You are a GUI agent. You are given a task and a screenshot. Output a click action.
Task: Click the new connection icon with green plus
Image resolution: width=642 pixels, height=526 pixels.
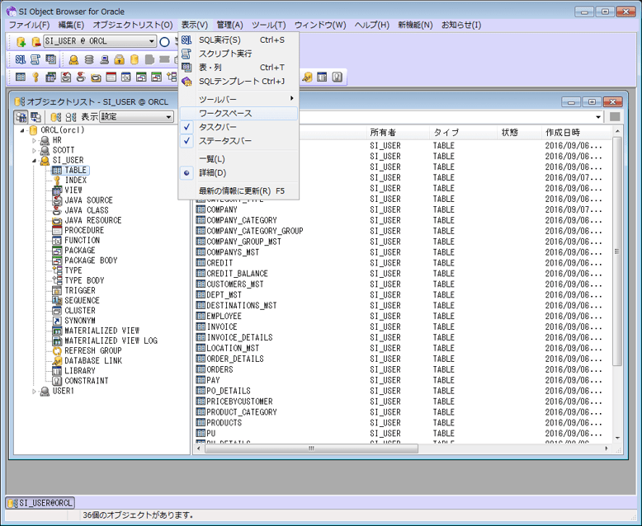pos(21,41)
